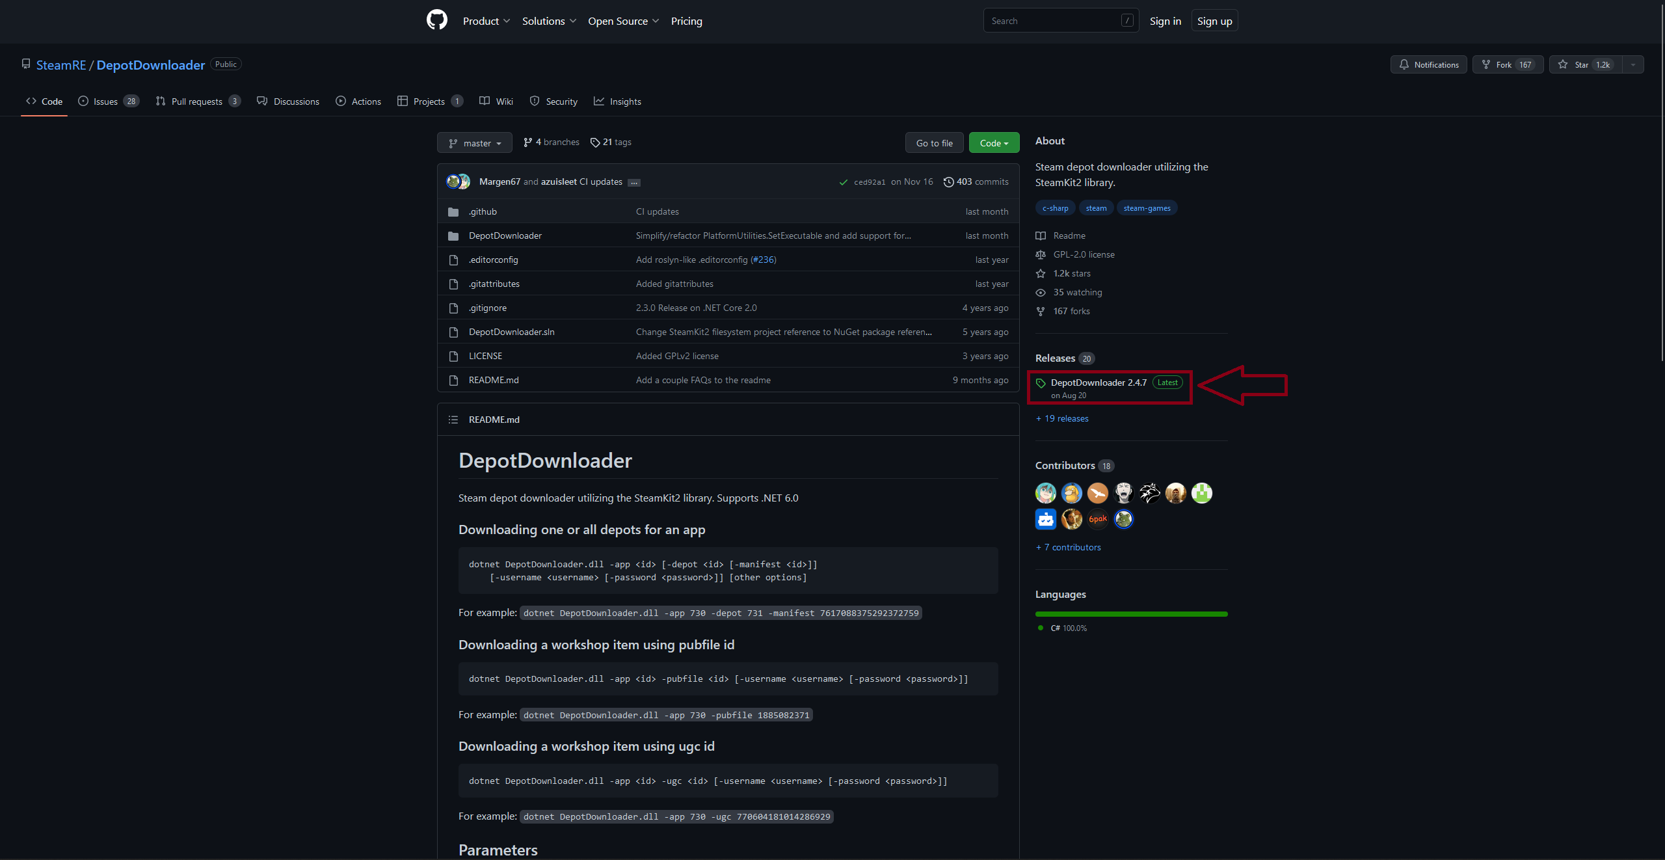This screenshot has width=1665, height=860.
Task: Open the first contributor's avatar
Action: (1045, 493)
